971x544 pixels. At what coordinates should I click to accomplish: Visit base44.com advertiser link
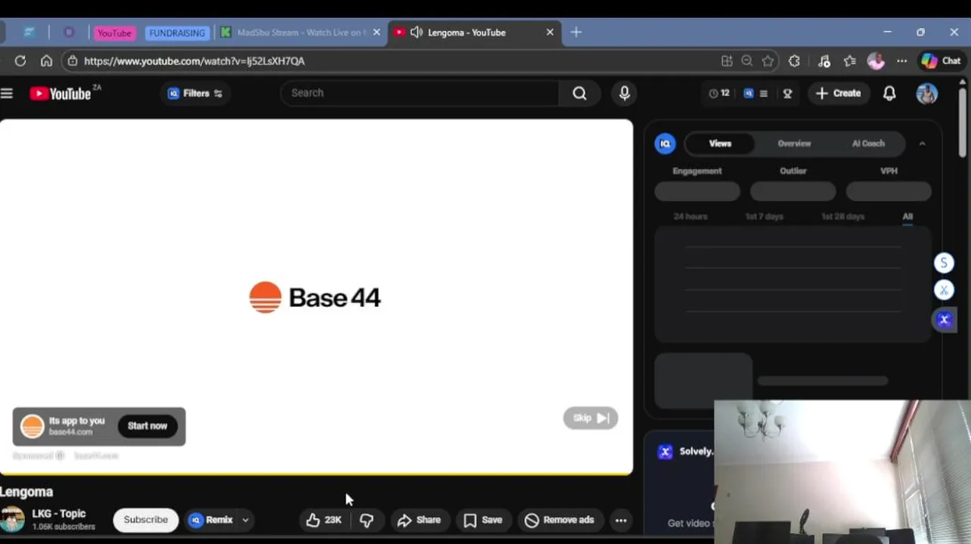click(x=70, y=432)
